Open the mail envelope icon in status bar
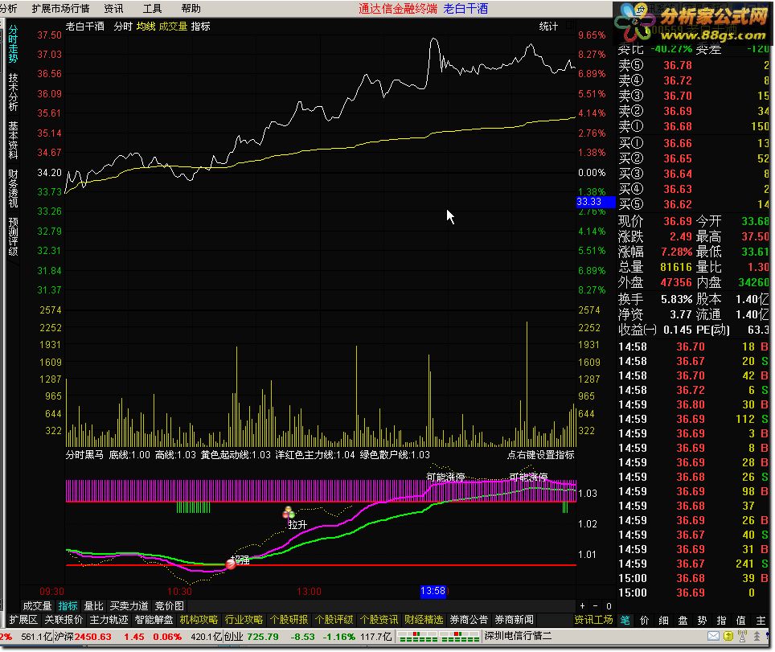Image resolution: width=775 pixels, height=652 pixels. point(713,636)
